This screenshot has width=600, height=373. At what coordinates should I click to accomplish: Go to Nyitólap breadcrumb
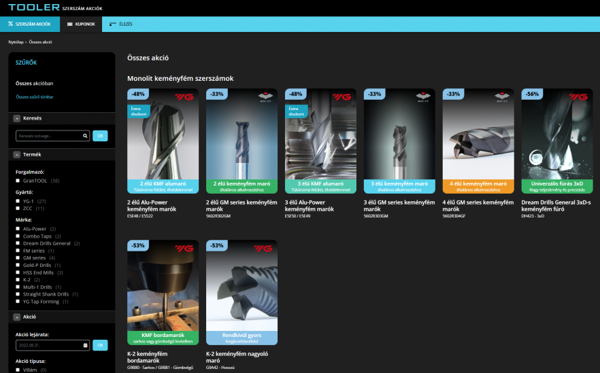click(x=16, y=42)
